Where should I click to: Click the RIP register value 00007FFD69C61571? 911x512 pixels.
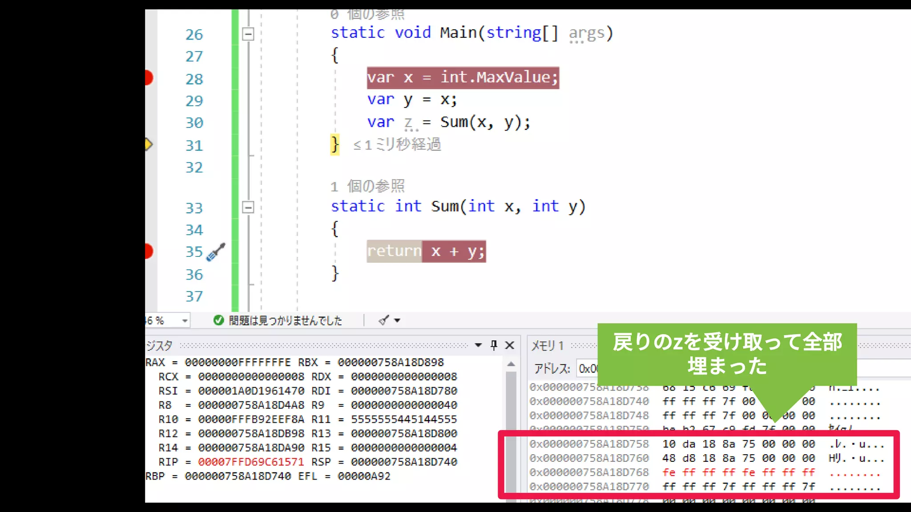[251, 462]
